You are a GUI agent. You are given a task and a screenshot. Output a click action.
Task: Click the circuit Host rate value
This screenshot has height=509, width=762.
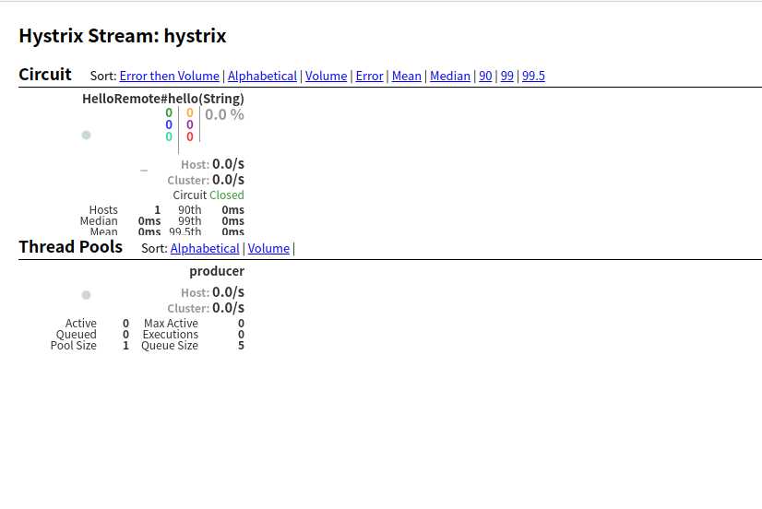click(x=228, y=164)
